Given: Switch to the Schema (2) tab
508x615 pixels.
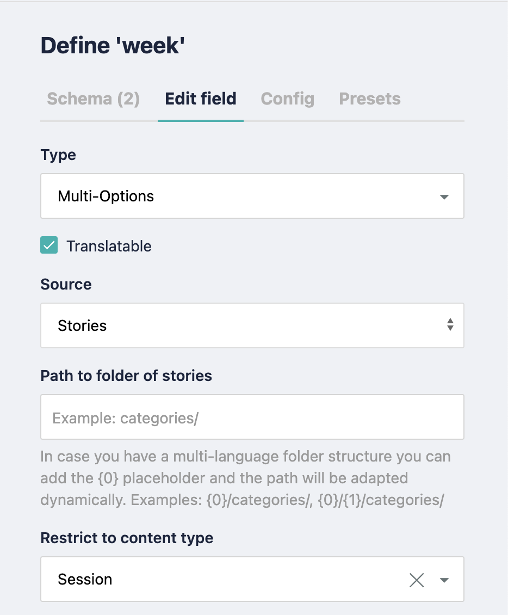Looking at the screenshot, I should pyautogui.click(x=92, y=99).
